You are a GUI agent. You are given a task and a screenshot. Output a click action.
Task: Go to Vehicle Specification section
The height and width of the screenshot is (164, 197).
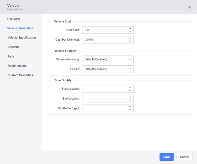[22, 38]
